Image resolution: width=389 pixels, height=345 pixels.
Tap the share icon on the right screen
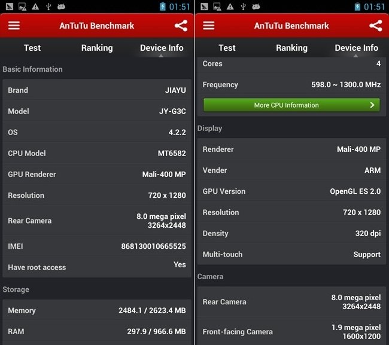click(375, 26)
